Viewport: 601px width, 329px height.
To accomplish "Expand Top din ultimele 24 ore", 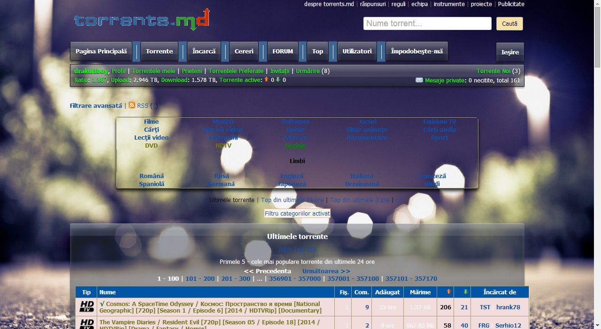I will point(293,200).
